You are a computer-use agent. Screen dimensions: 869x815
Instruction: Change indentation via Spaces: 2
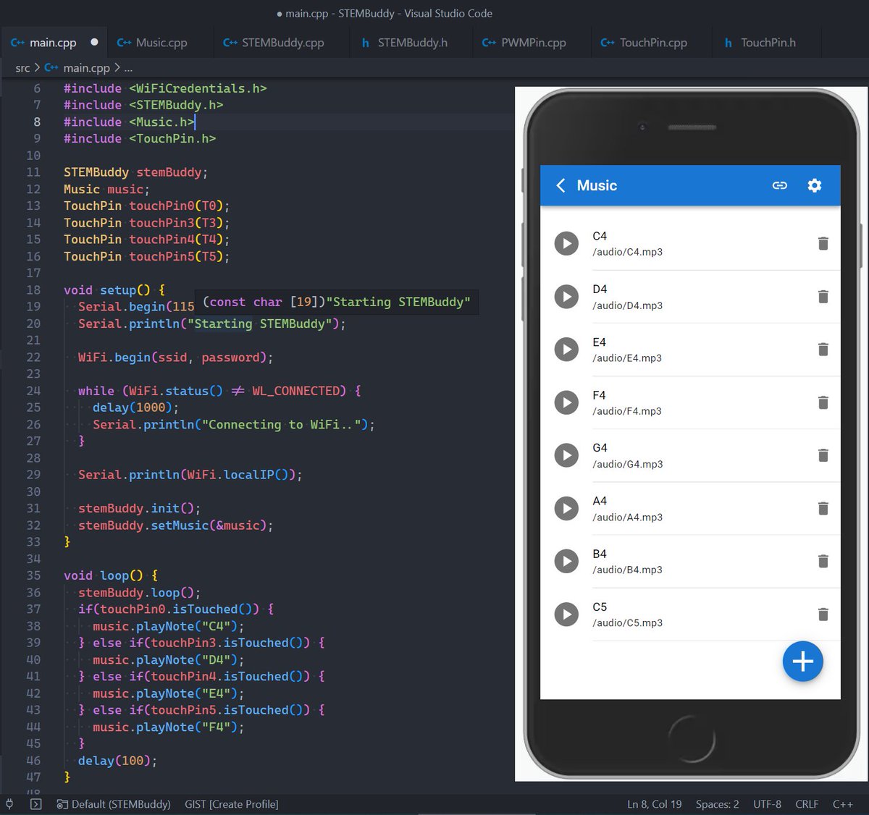coord(718,804)
